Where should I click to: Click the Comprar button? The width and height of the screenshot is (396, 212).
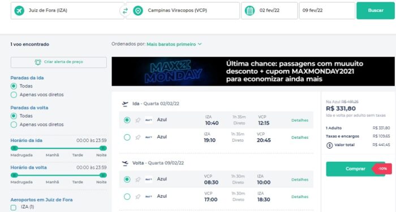[355, 169]
